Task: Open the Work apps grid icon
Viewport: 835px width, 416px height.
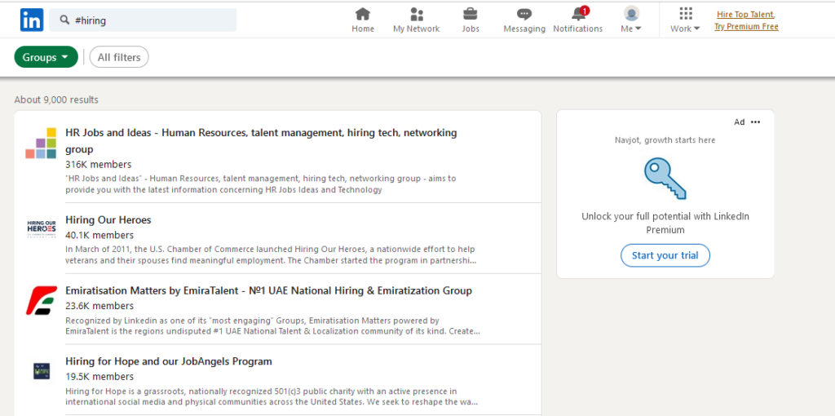Action: tap(686, 14)
